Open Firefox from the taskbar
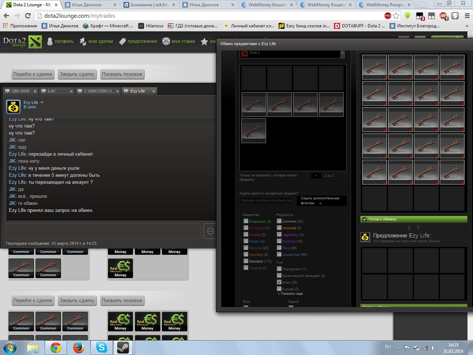 click(x=78, y=348)
